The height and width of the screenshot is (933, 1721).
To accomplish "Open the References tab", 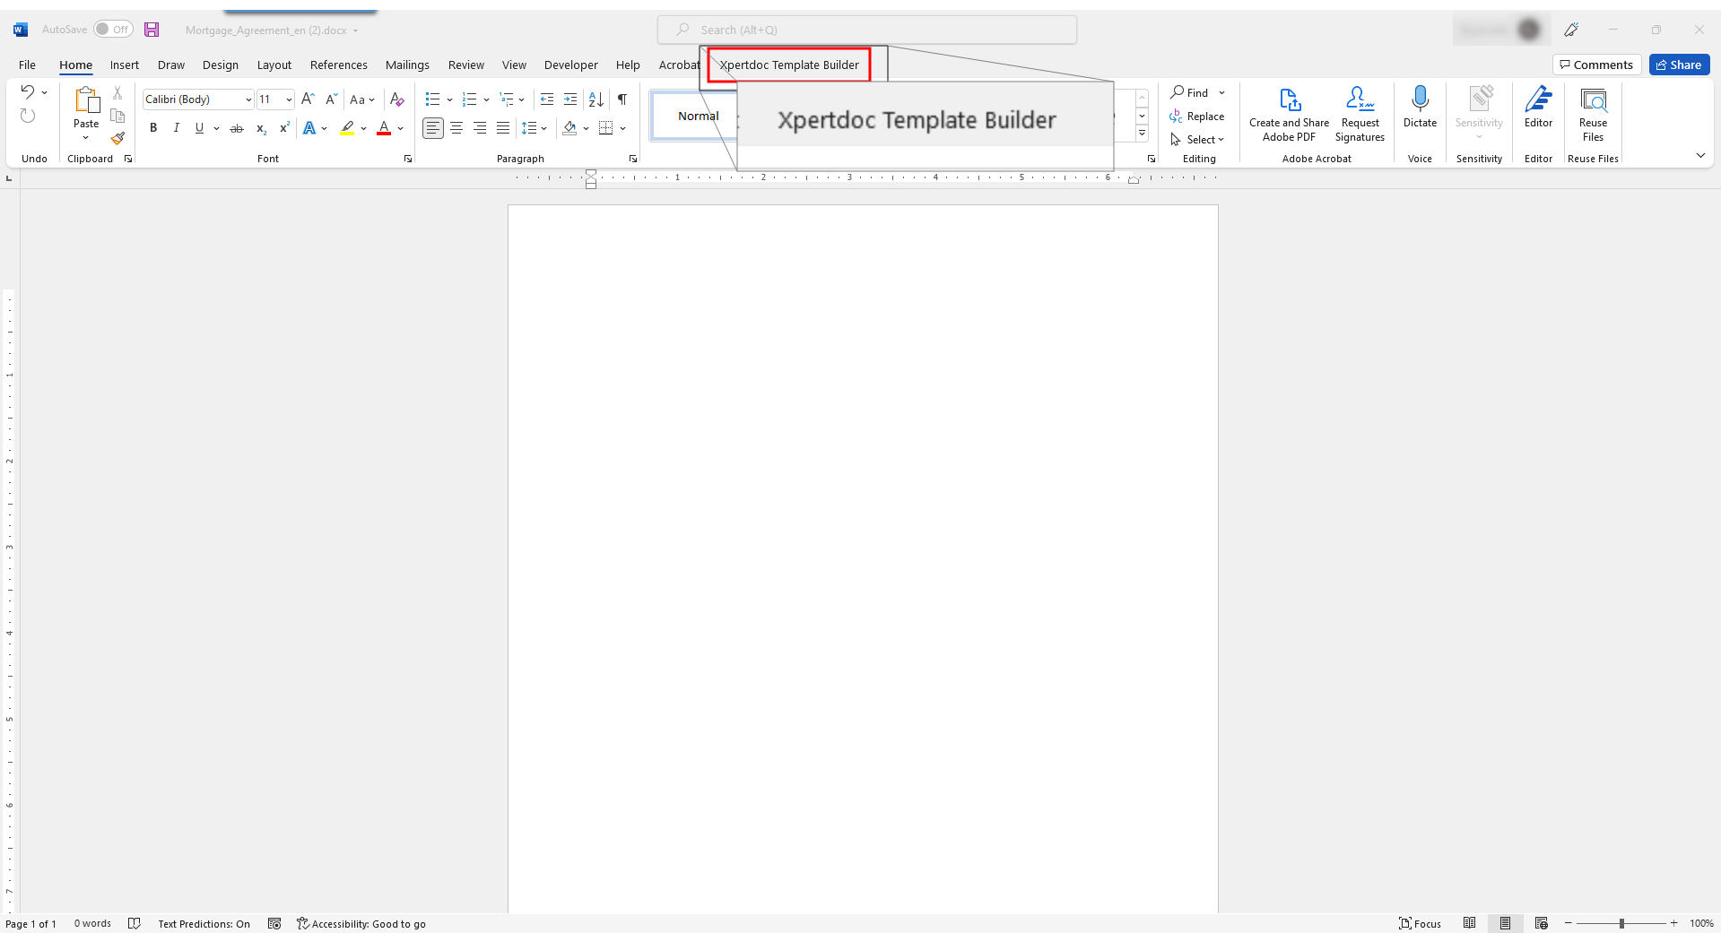I will pos(339,65).
